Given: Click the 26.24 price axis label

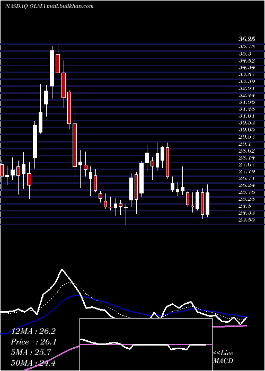Looking at the screenshot, I should 247,185.
